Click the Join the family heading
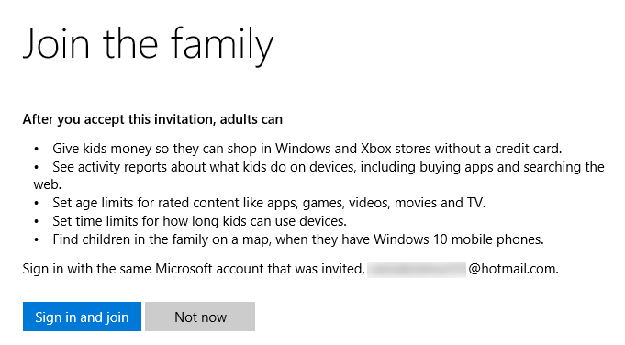 [x=148, y=45]
